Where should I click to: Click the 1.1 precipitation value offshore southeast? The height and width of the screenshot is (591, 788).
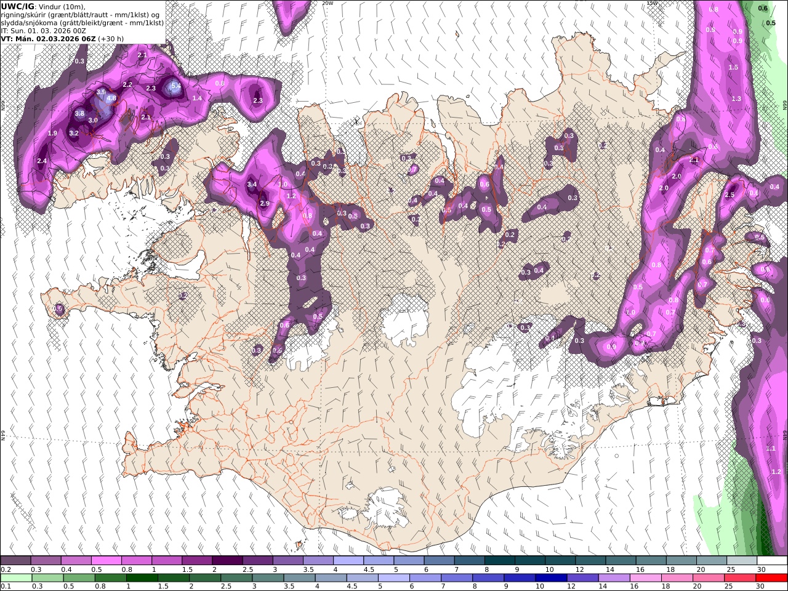[x=771, y=448]
